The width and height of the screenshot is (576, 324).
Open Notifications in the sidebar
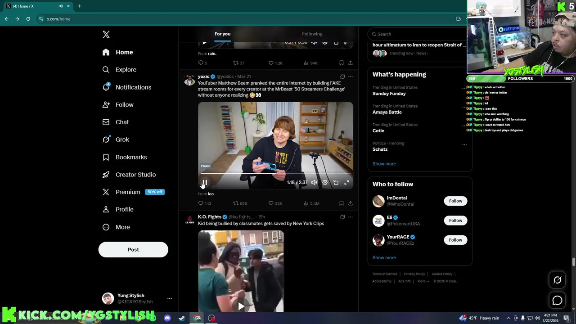127,87
